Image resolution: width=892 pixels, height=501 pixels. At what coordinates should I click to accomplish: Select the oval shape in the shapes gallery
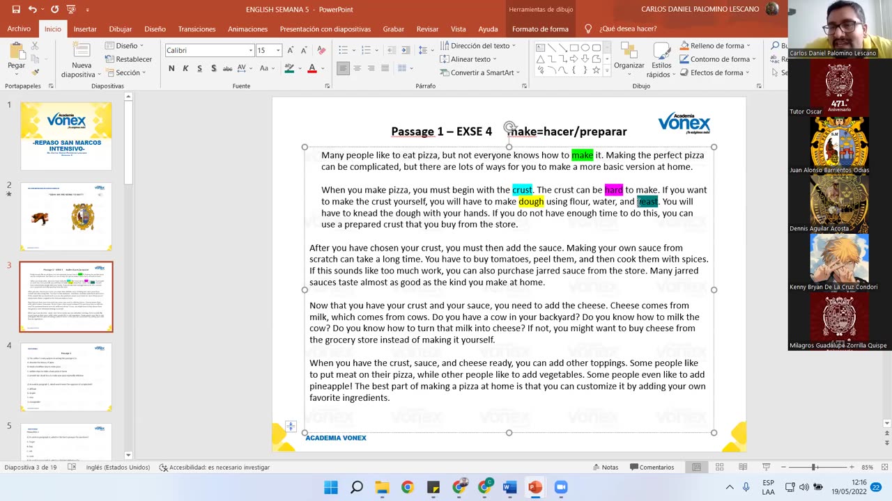[585, 48]
